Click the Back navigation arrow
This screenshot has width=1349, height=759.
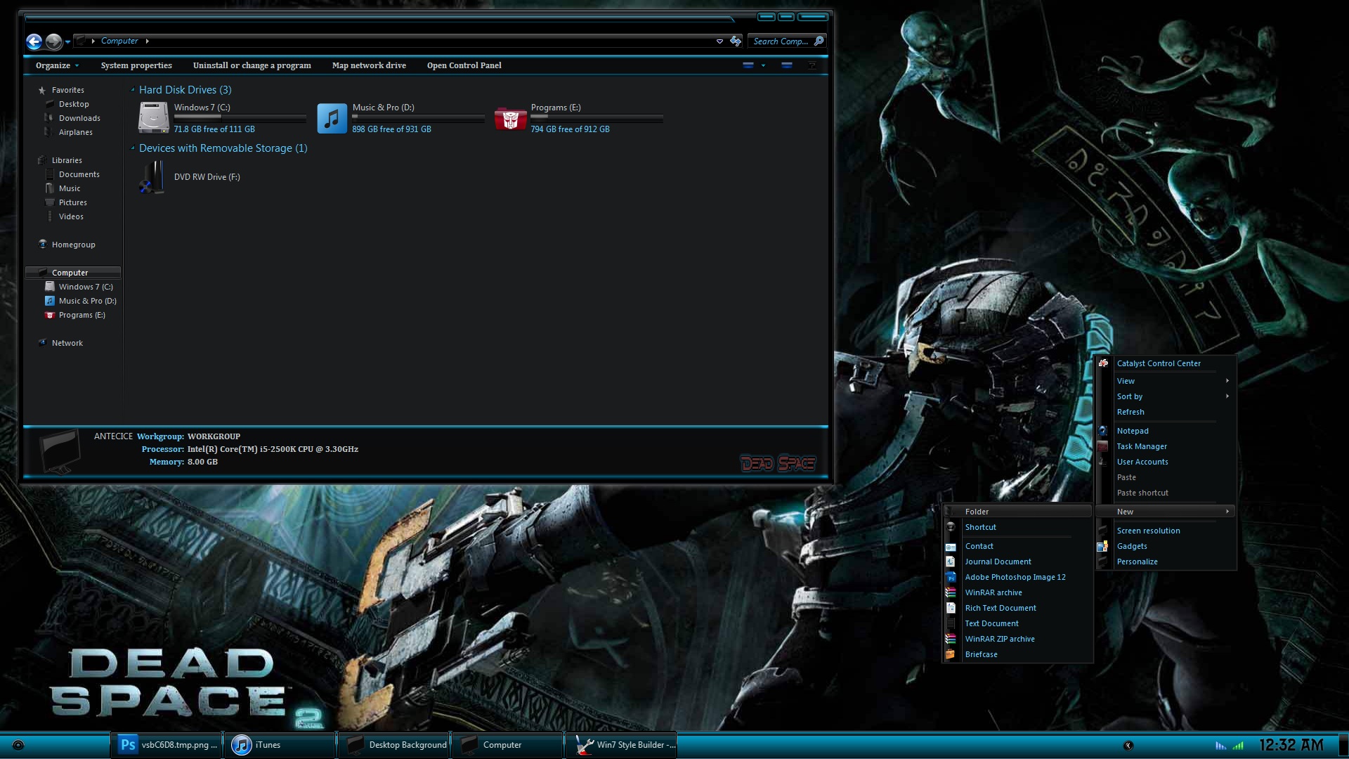pyautogui.click(x=34, y=41)
